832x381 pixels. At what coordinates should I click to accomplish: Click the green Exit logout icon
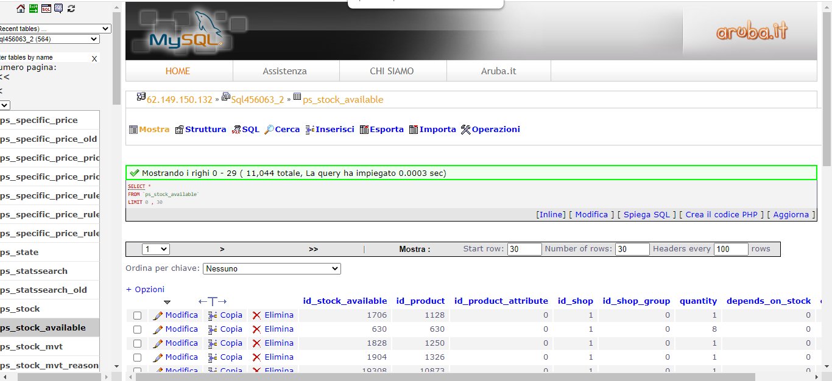(33, 9)
